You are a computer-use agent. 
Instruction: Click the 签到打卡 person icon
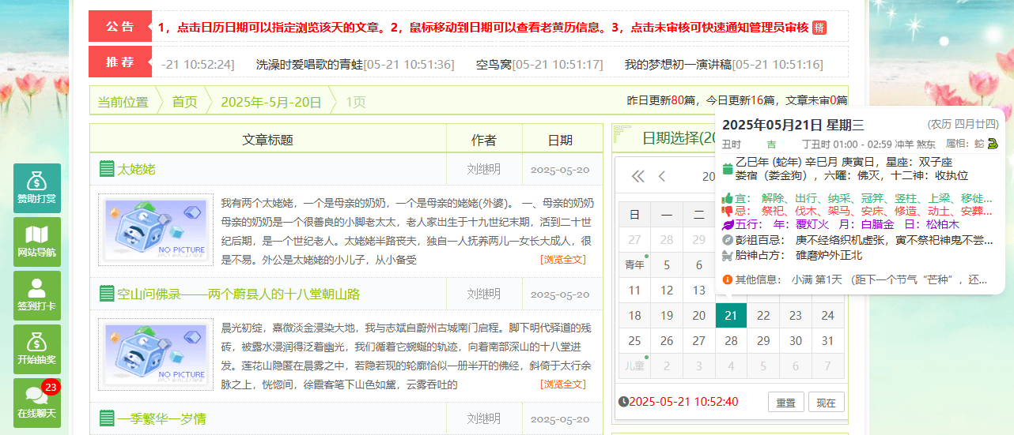coord(37,287)
